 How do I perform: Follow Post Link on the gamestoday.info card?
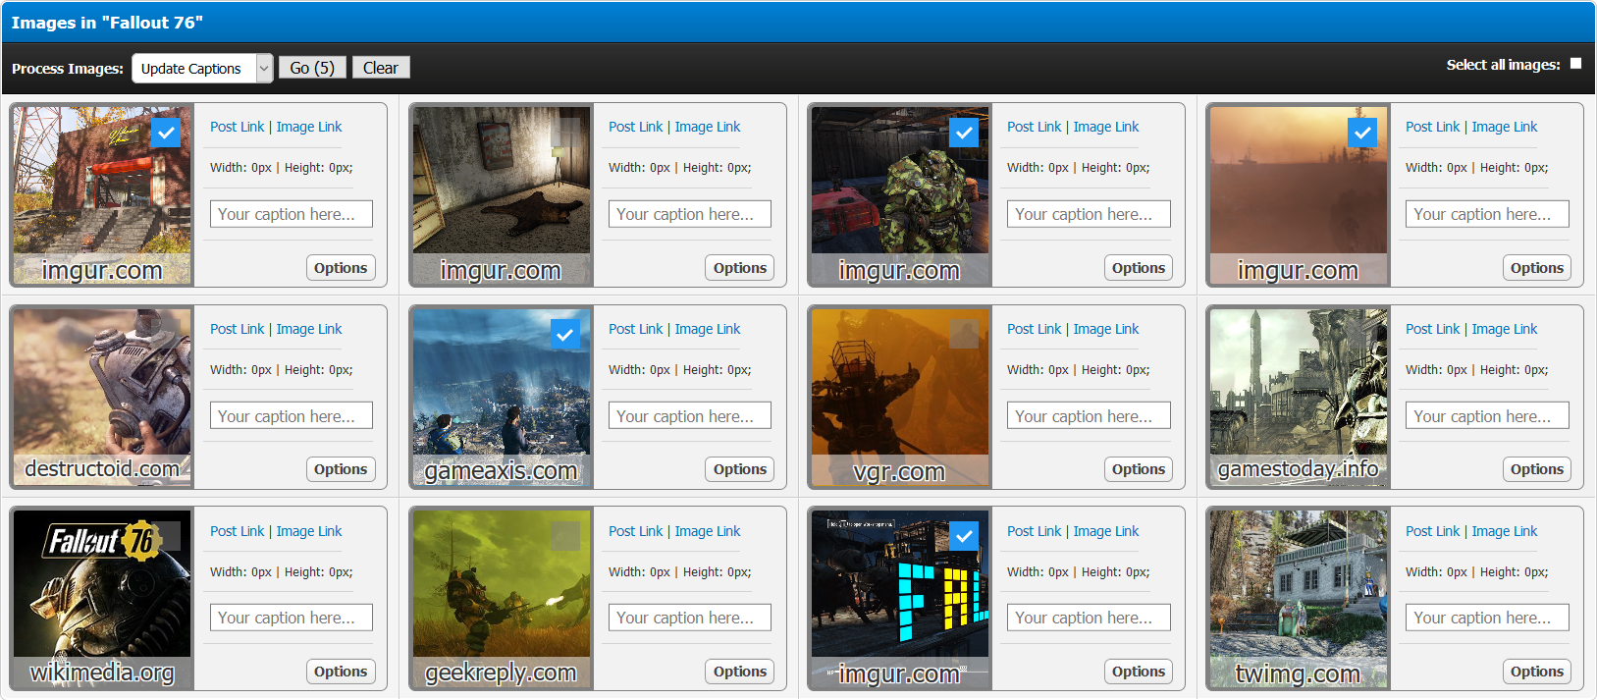pyautogui.click(x=1433, y=329)
